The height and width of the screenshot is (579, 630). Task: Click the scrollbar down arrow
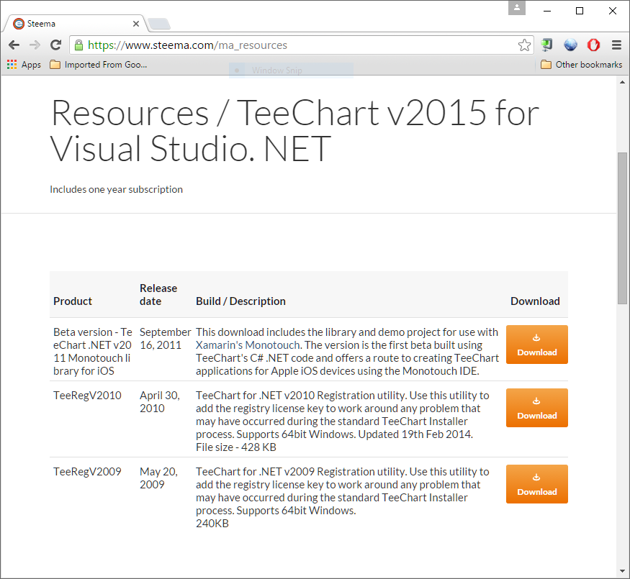pos(622,571)
